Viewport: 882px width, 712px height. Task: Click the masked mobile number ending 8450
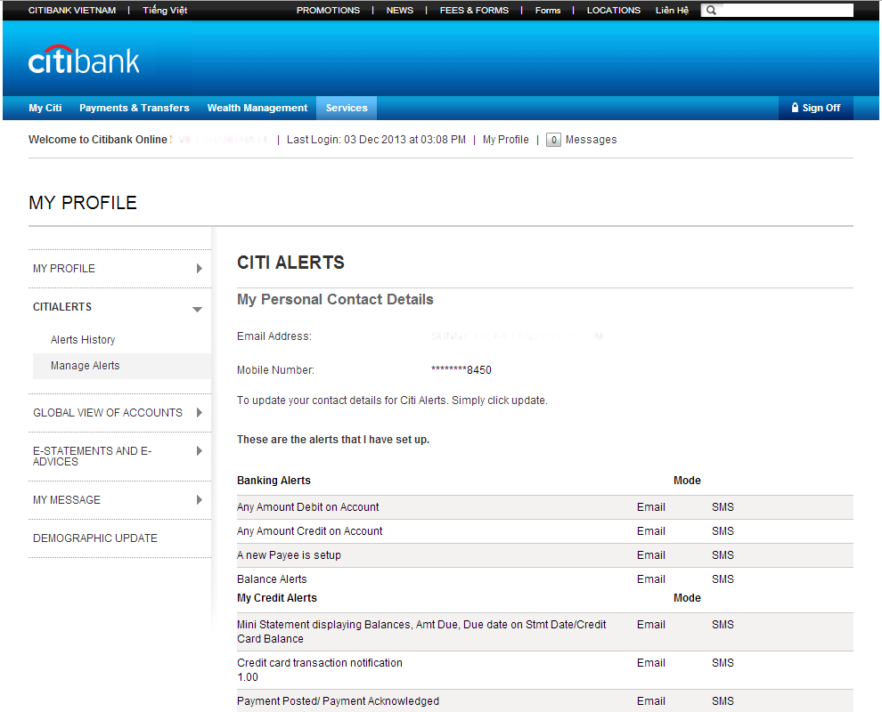pos(461,369)
